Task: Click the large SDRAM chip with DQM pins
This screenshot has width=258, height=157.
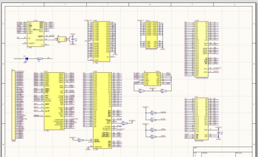Action: pyautogui.click(x=202, y=49)
